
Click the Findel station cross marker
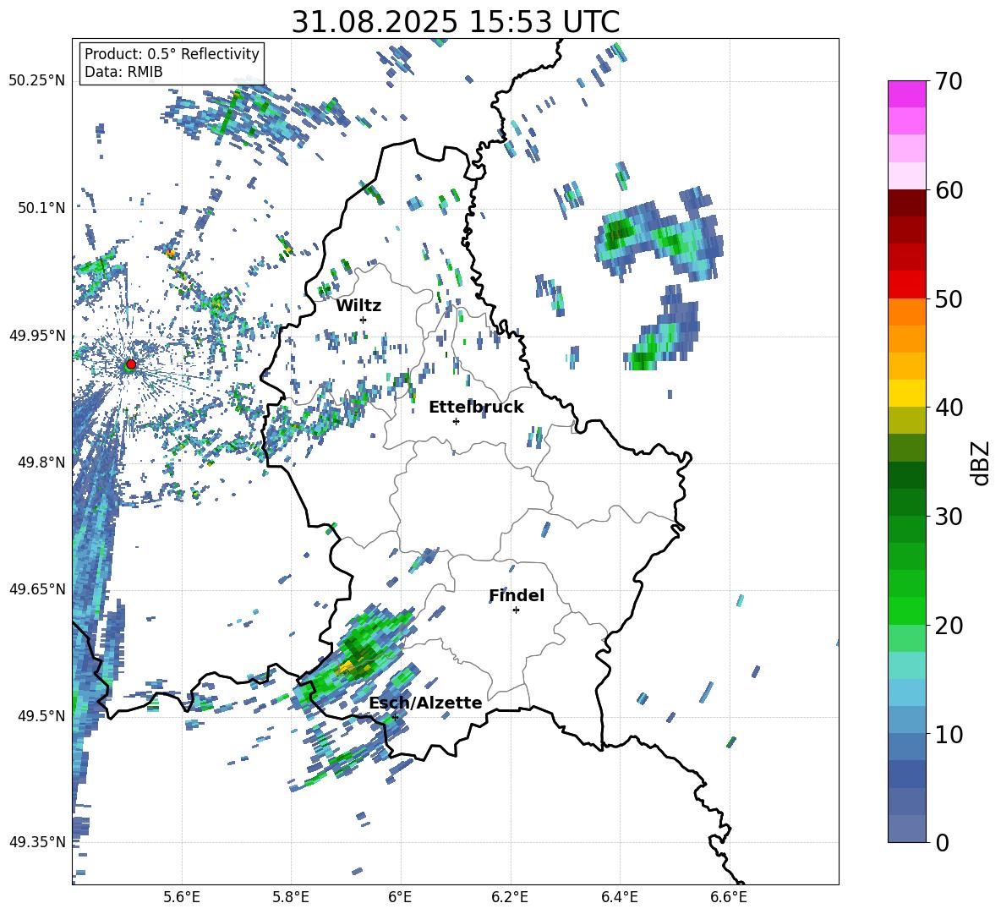[516, 610]
